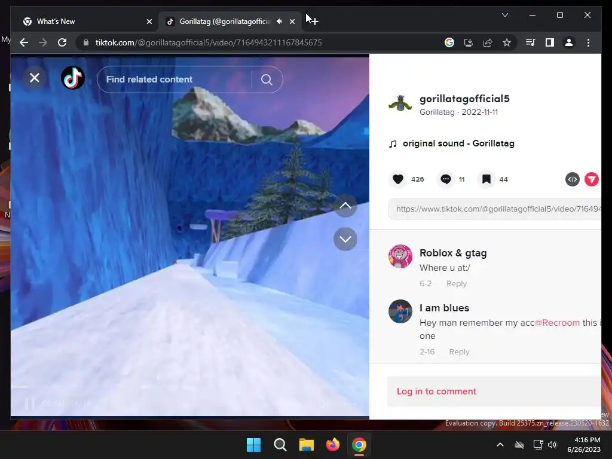Launch Firefox from taskbar
The width and height of the screenshot is (612, 459).
click(332, 445)
